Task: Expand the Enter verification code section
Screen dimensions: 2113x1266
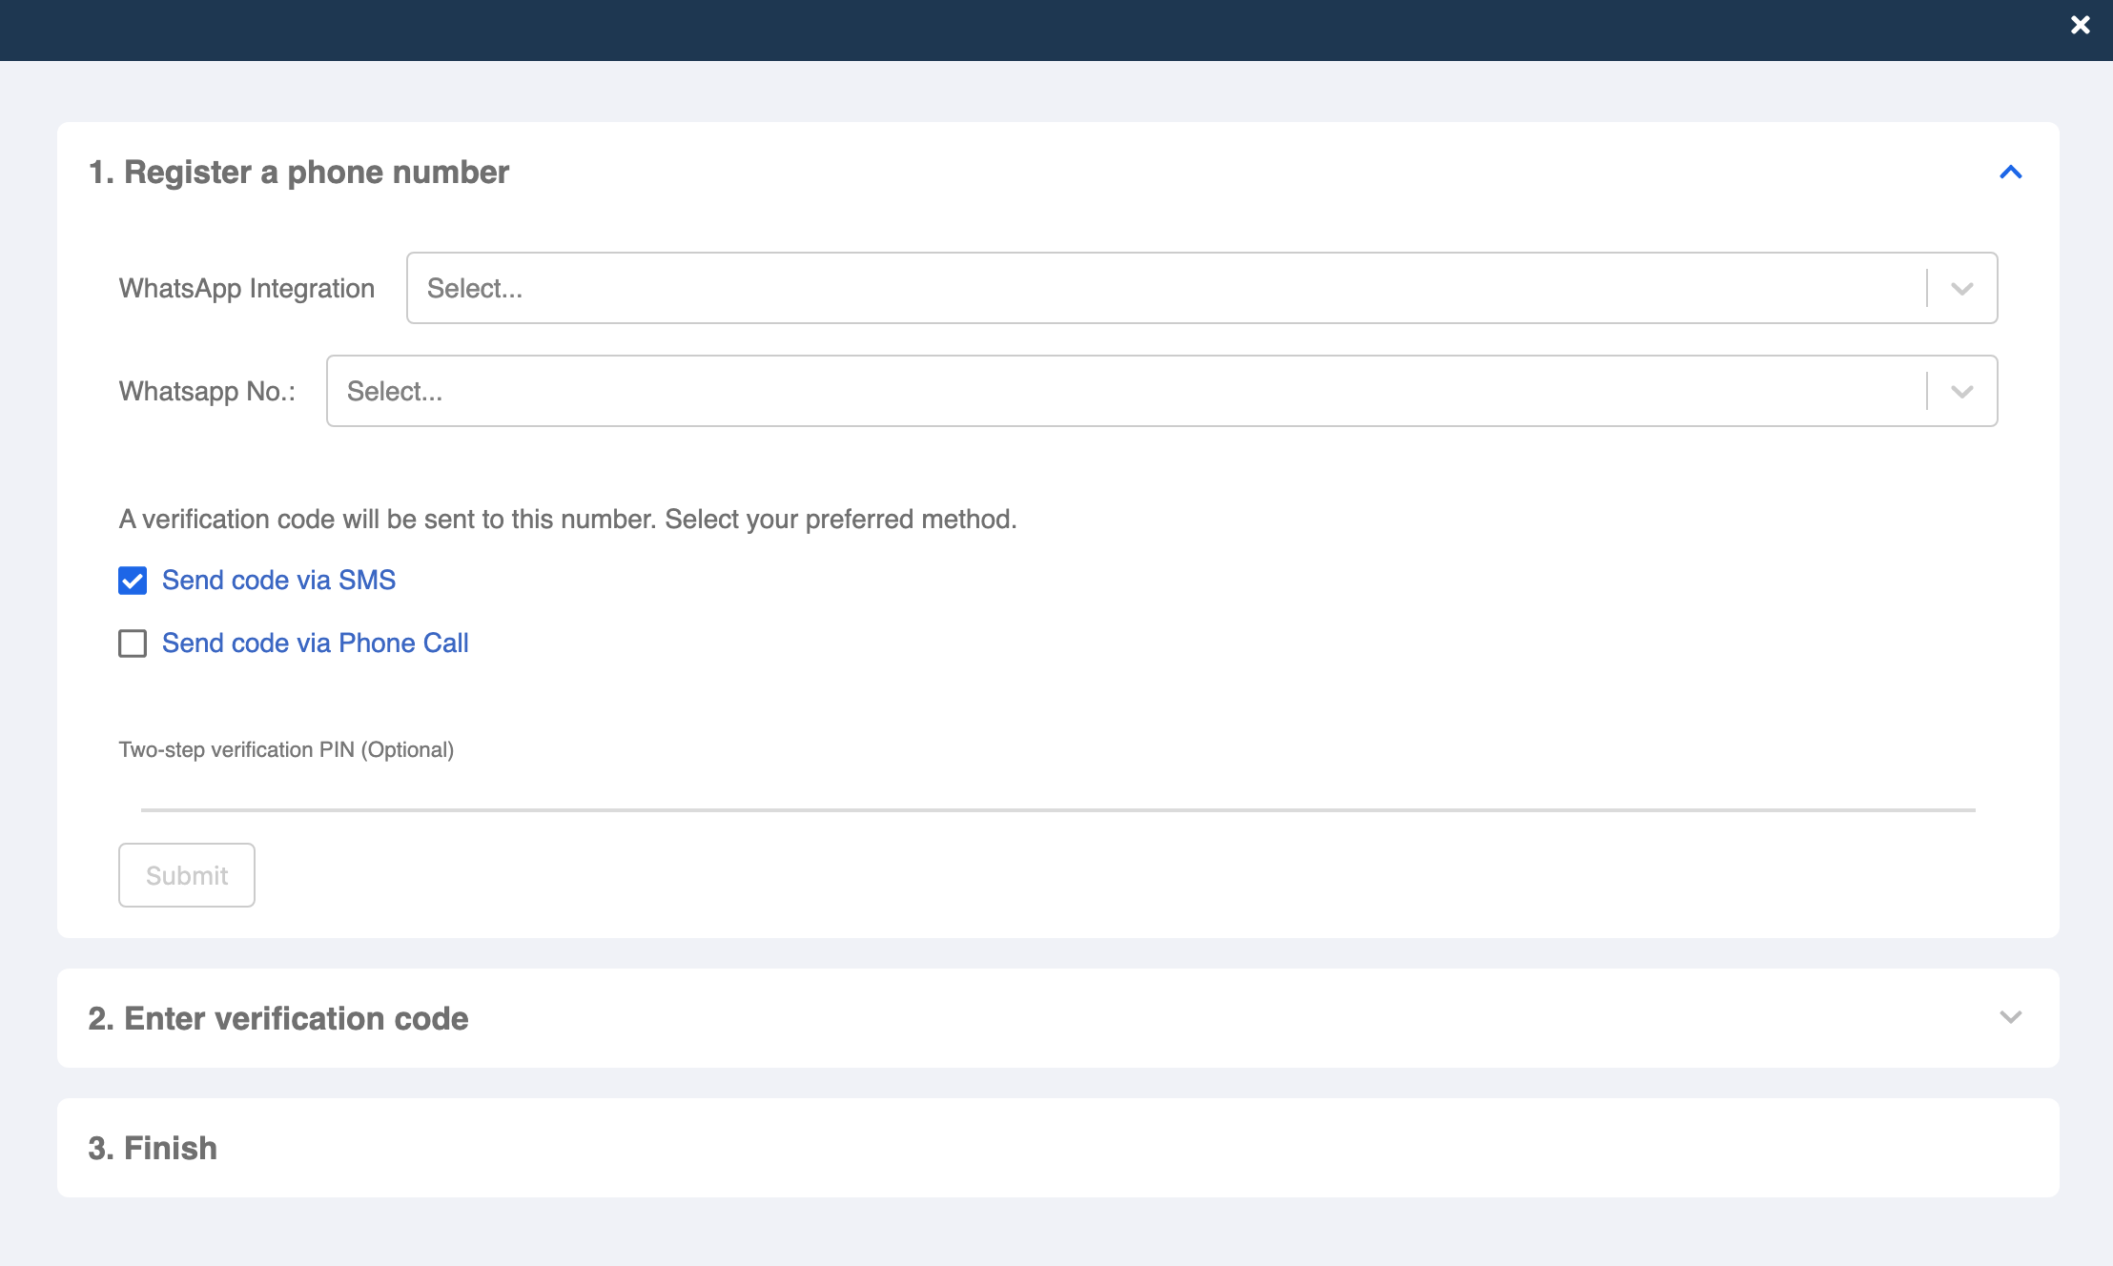Action: [x=2010, y=1017]
